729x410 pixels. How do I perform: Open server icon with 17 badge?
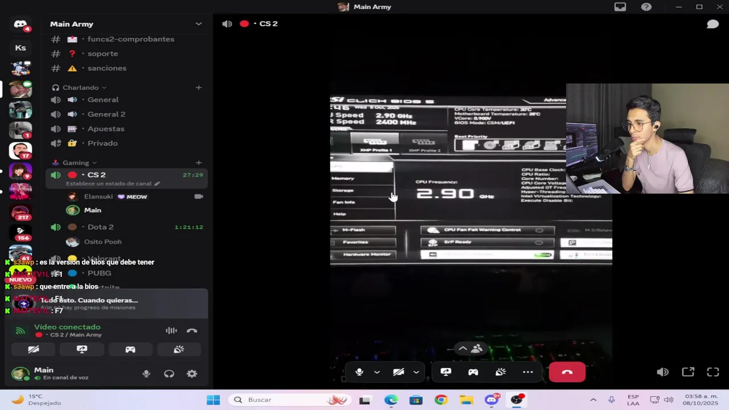(21, 151)
